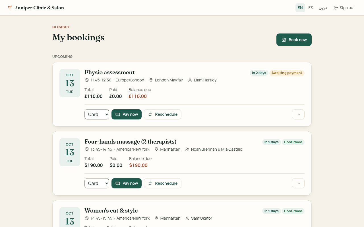Open the Women's cut & style booking title
364x227 pixels.
[x=111, y=211]
